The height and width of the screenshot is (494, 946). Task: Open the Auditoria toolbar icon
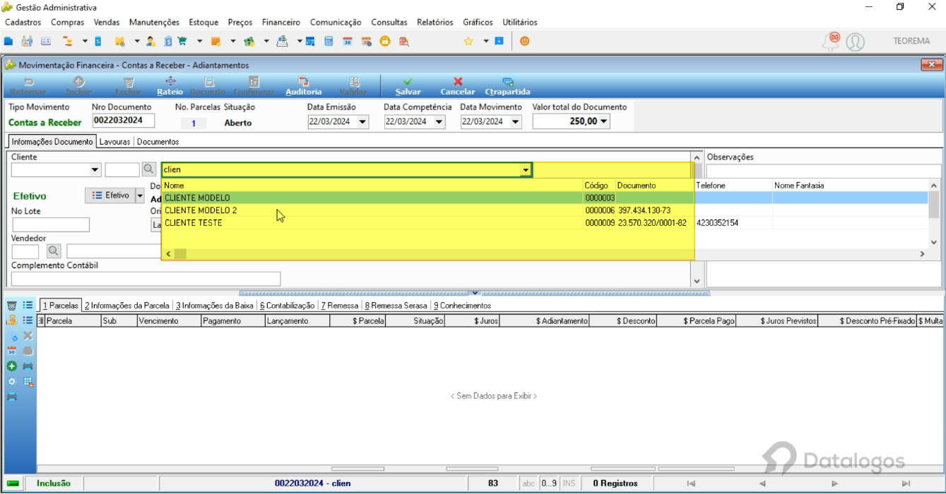(303, 82)
